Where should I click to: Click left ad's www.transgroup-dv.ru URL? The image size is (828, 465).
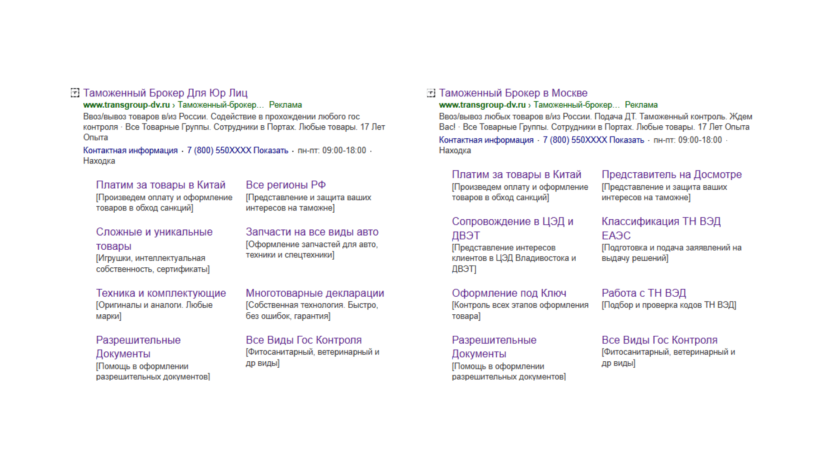click(x=126, y=105)
